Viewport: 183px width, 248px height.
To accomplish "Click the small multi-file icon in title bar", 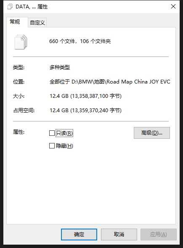I will (10, 7).
